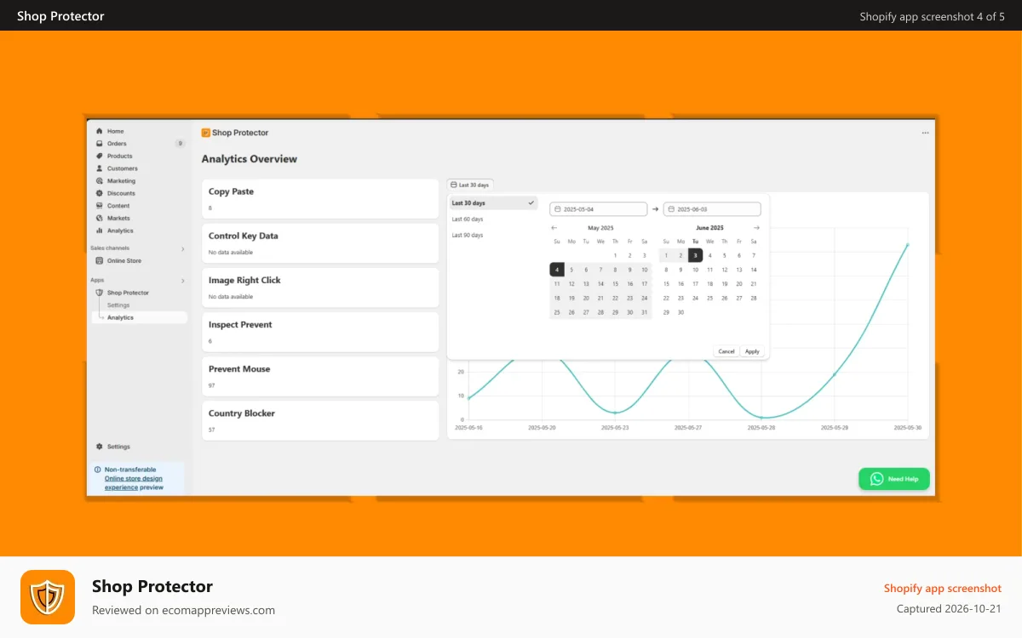Click calendar icon in end date field
1022x638 pixels.
672,209
